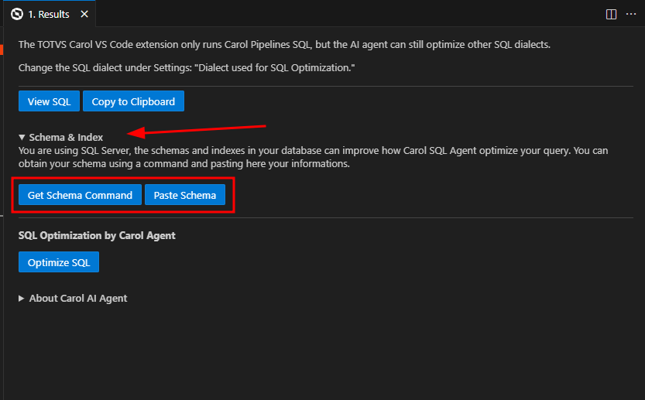Click the empty tab bar area
Image resolution: width=645 pixels, height=400 pixels.
[348, 14]
